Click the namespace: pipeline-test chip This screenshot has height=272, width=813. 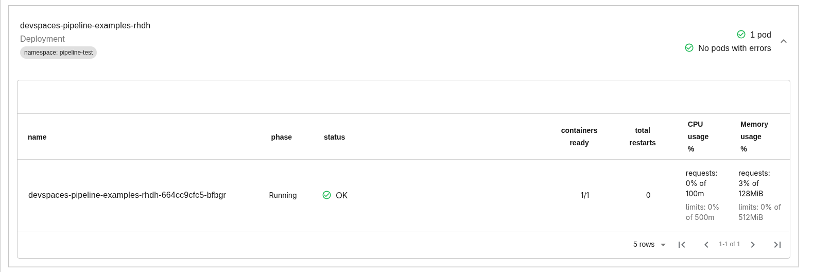pos(58,53)
